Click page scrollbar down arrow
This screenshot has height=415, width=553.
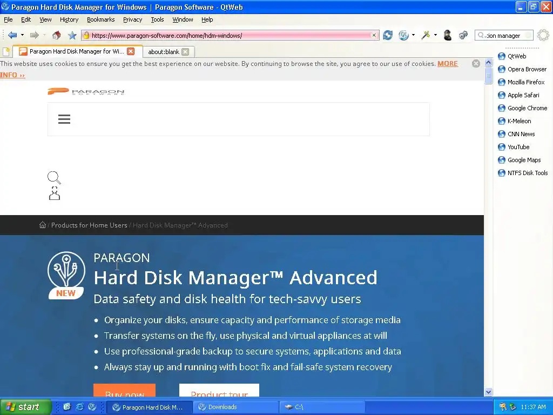coord(488,392)
